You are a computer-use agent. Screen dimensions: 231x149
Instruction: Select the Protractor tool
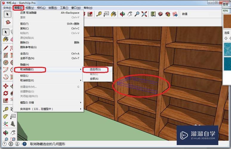coord(6,117)
